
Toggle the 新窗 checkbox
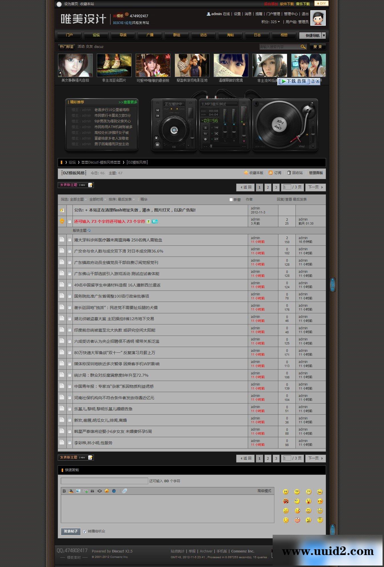click(x=231, y=200)
